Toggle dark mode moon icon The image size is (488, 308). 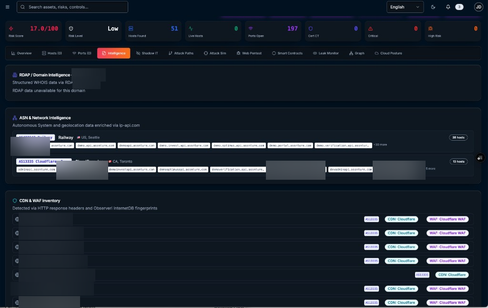coord(433,7)
